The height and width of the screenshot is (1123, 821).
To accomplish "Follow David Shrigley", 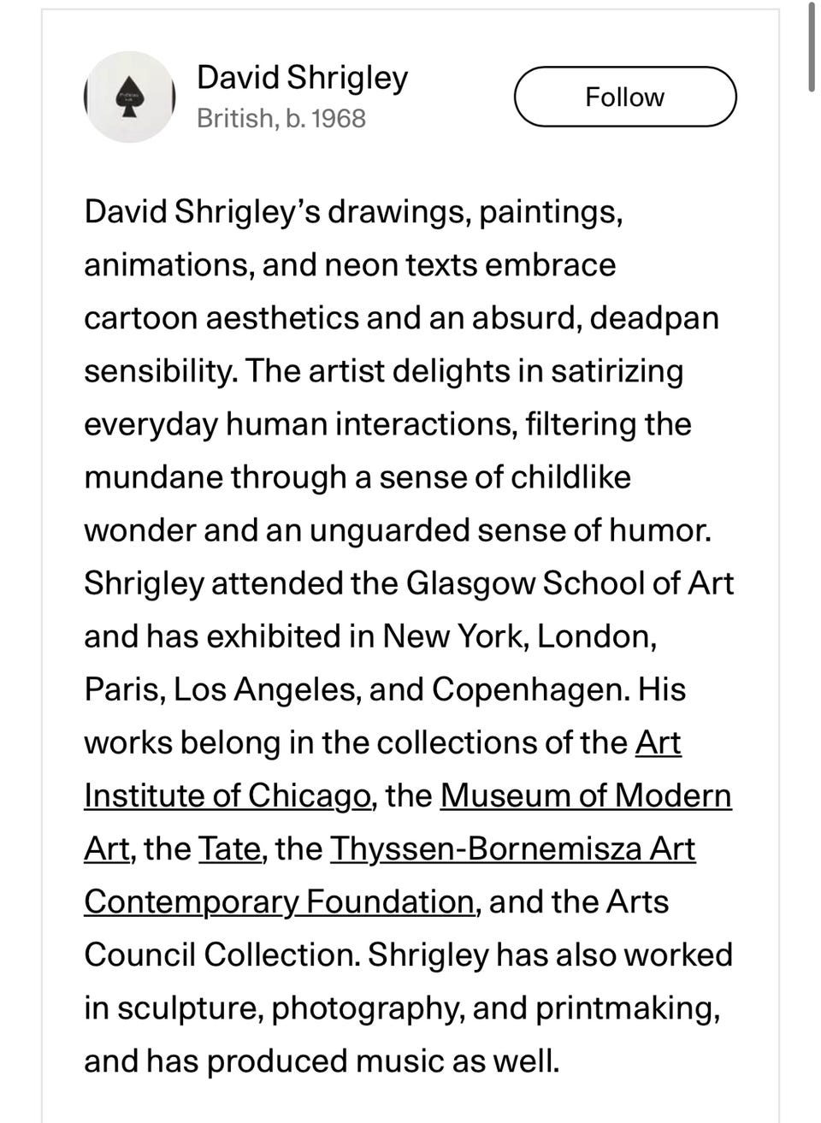I will (624, 97).
